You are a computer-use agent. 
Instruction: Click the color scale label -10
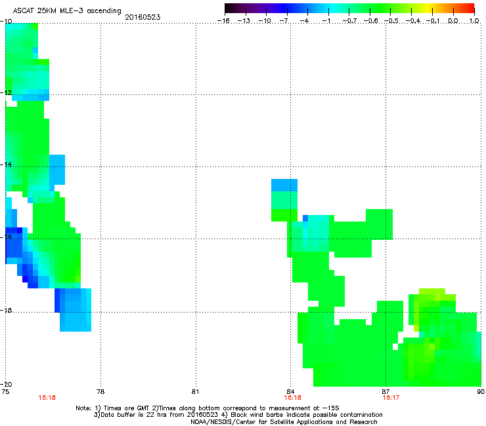[265, 21]
